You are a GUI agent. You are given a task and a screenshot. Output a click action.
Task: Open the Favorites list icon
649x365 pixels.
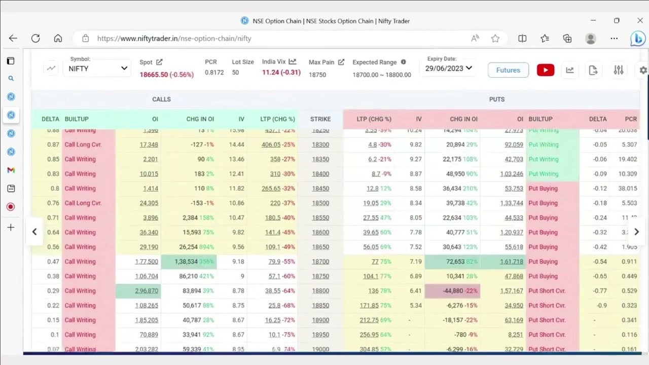[x=545, y=38]
